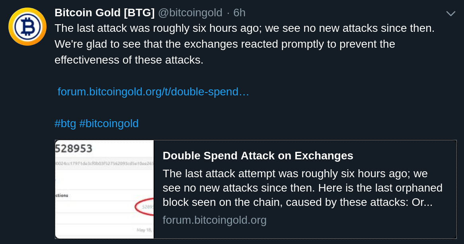Click the block hash string in the preview image
The width and height of the screenshot is (464, 244).
click(104, 163)
